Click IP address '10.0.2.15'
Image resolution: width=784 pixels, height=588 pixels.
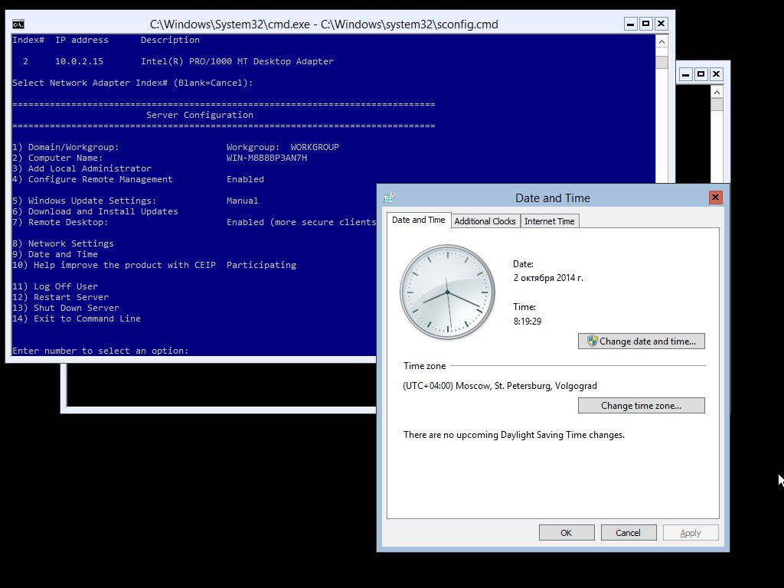click(79, 61)
